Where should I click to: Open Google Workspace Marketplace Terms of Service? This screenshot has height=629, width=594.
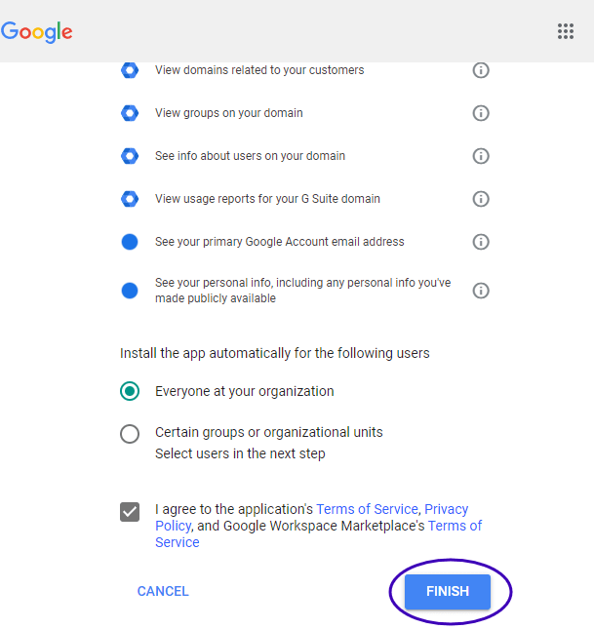coord(455,526)
